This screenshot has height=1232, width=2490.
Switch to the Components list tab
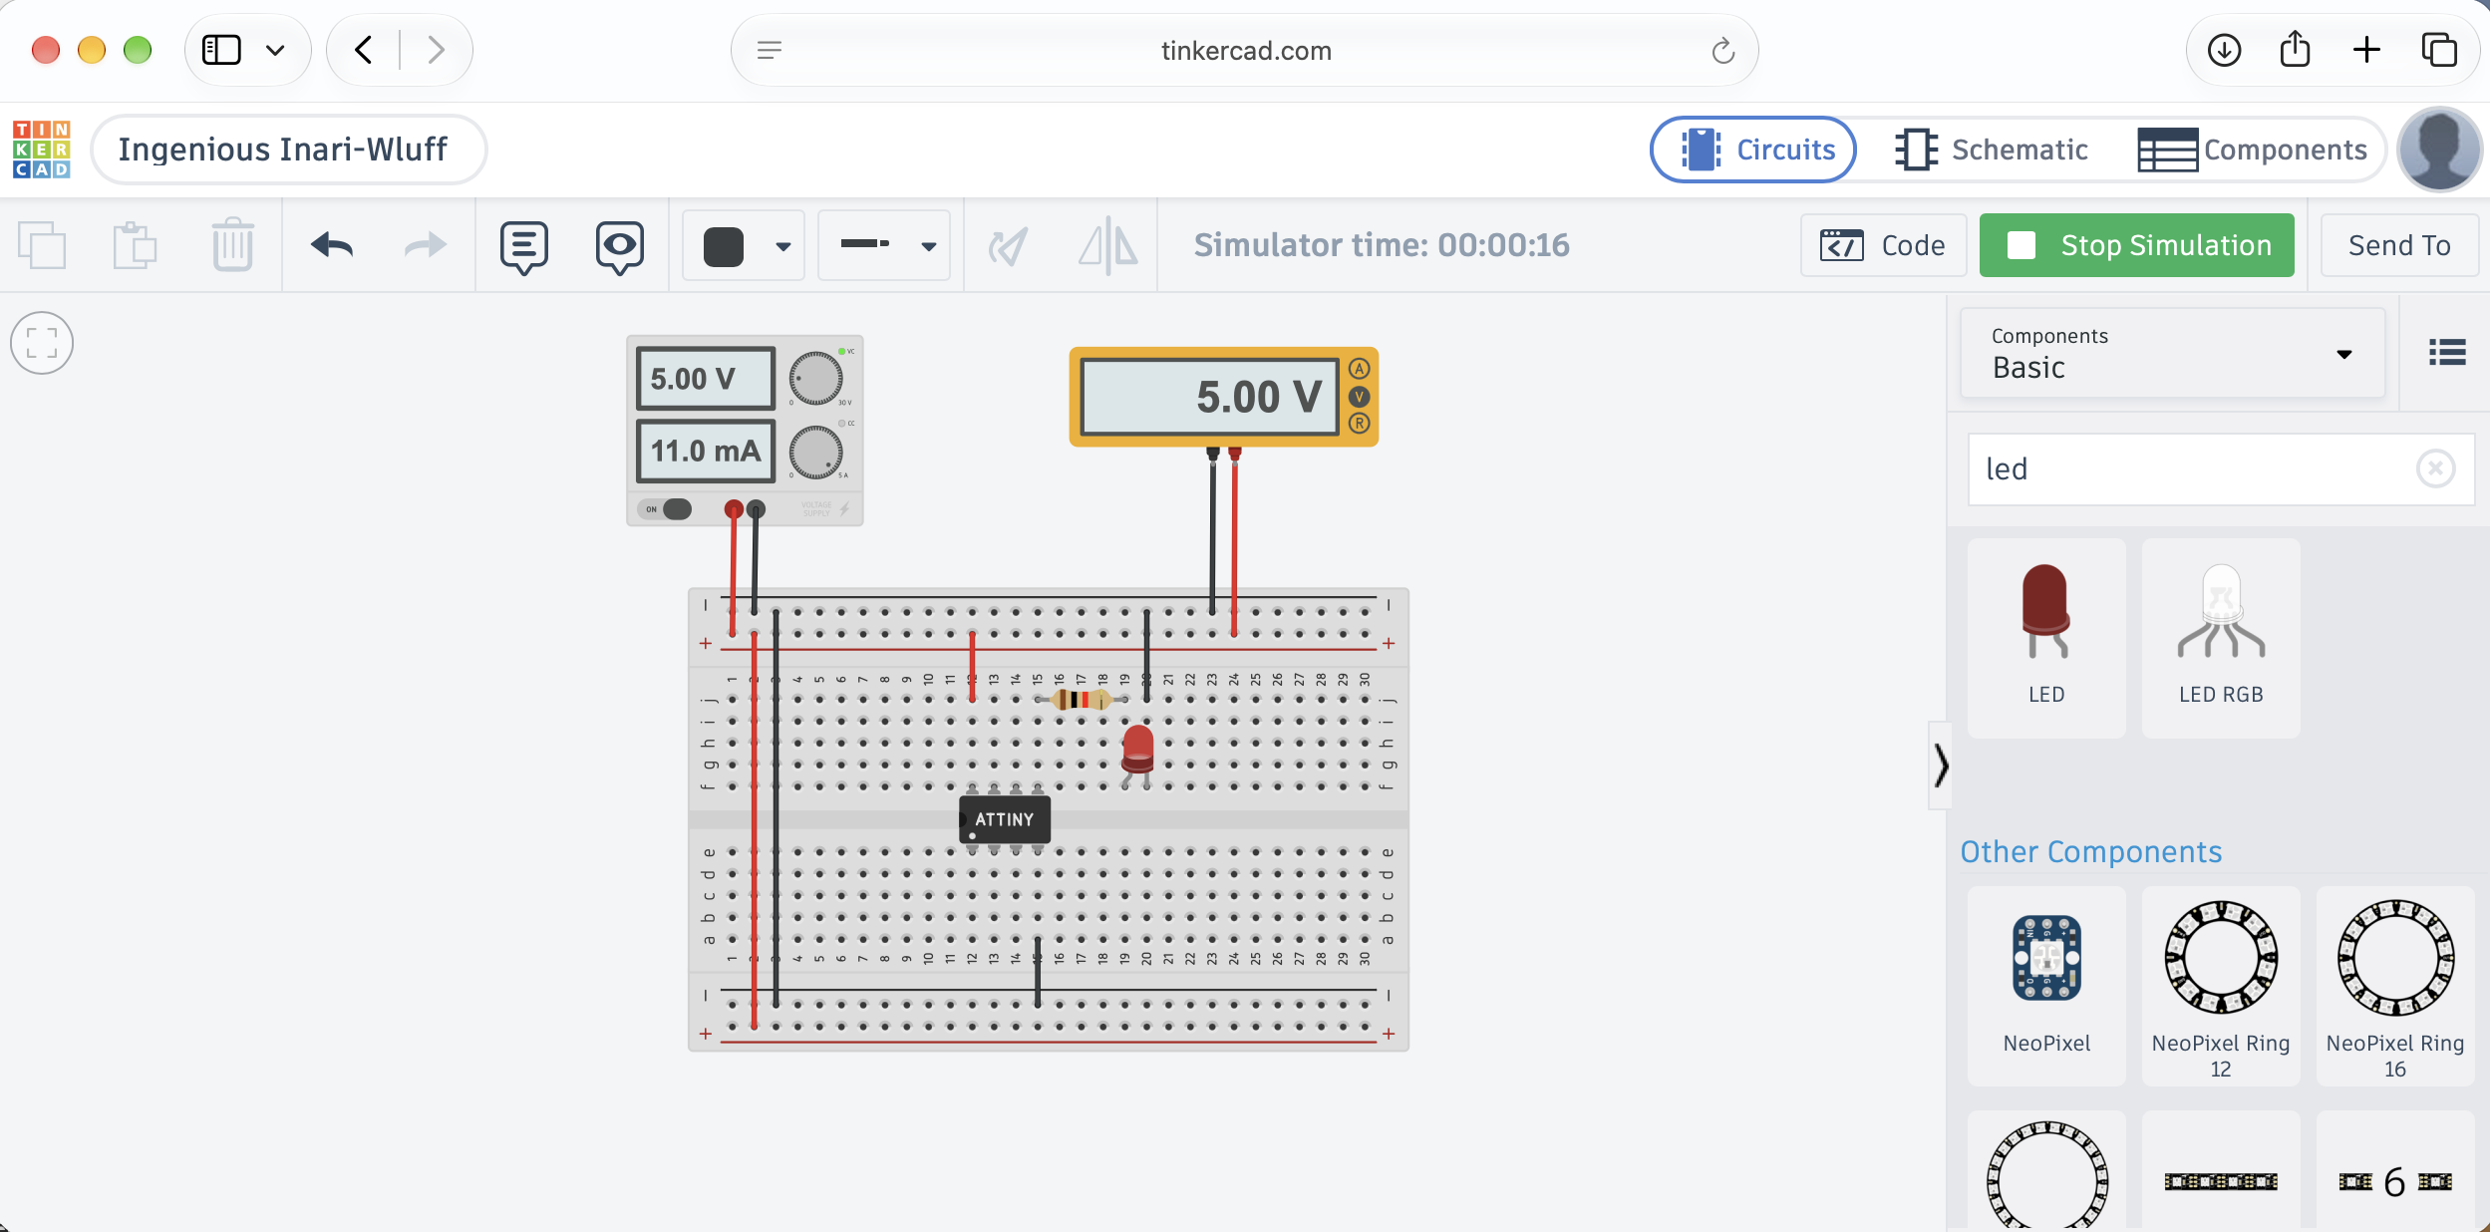click(x=2252, y=150)
